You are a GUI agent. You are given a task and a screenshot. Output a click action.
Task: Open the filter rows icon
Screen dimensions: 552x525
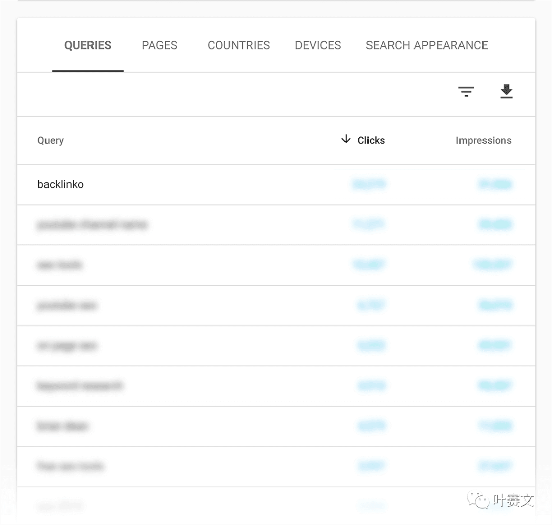(466, 92)
